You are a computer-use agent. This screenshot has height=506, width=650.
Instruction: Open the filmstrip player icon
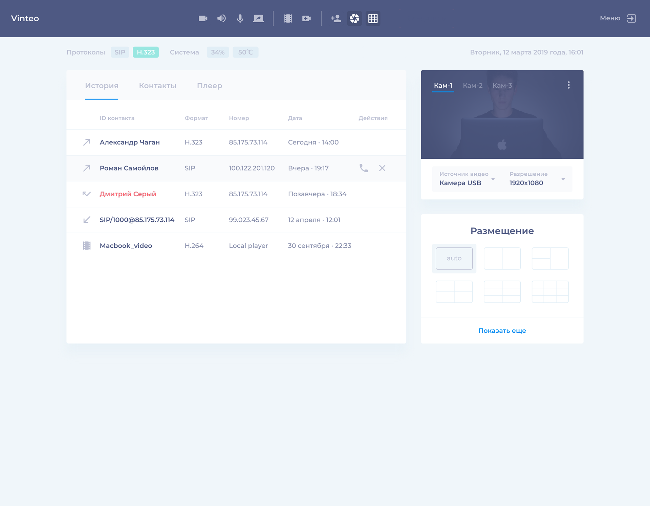pos(288,18)
